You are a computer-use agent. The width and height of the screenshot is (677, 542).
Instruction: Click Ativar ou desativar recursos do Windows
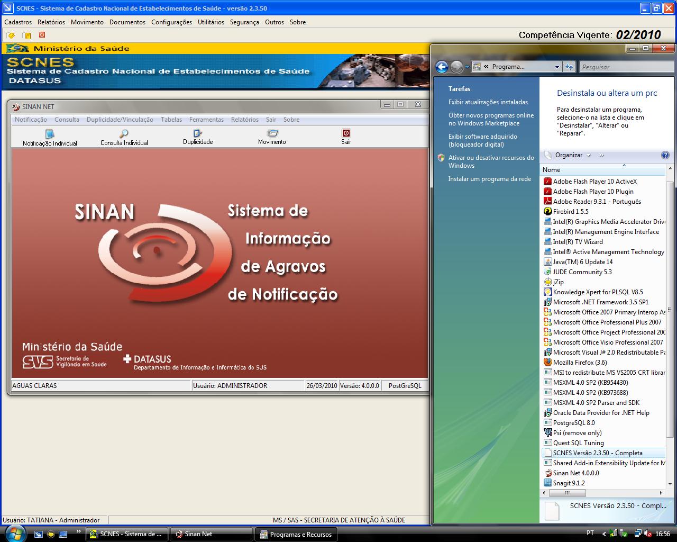tap(491, 161)
